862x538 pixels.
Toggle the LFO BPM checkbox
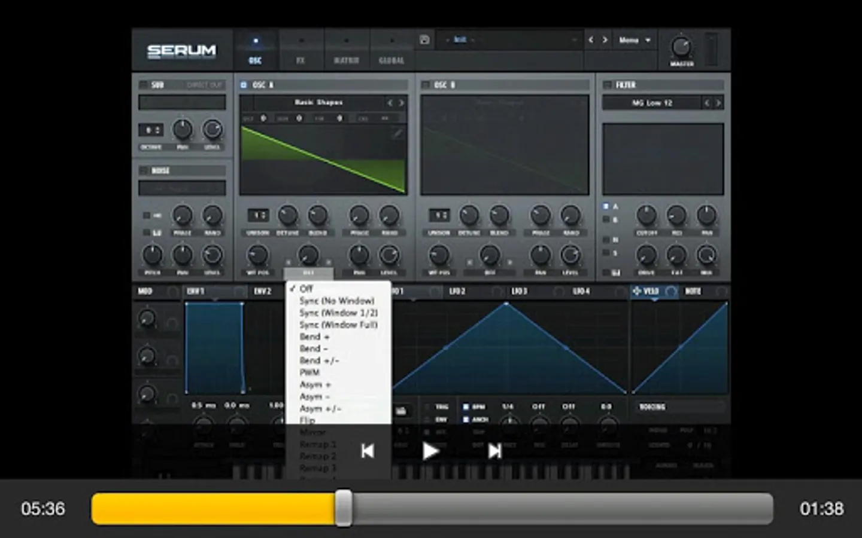(466, 406)
